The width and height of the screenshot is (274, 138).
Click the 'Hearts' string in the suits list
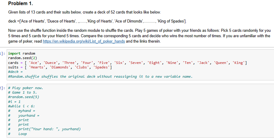click(37, 67)
